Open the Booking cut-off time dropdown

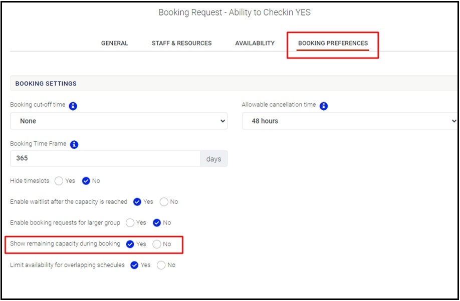coord(119,120)
